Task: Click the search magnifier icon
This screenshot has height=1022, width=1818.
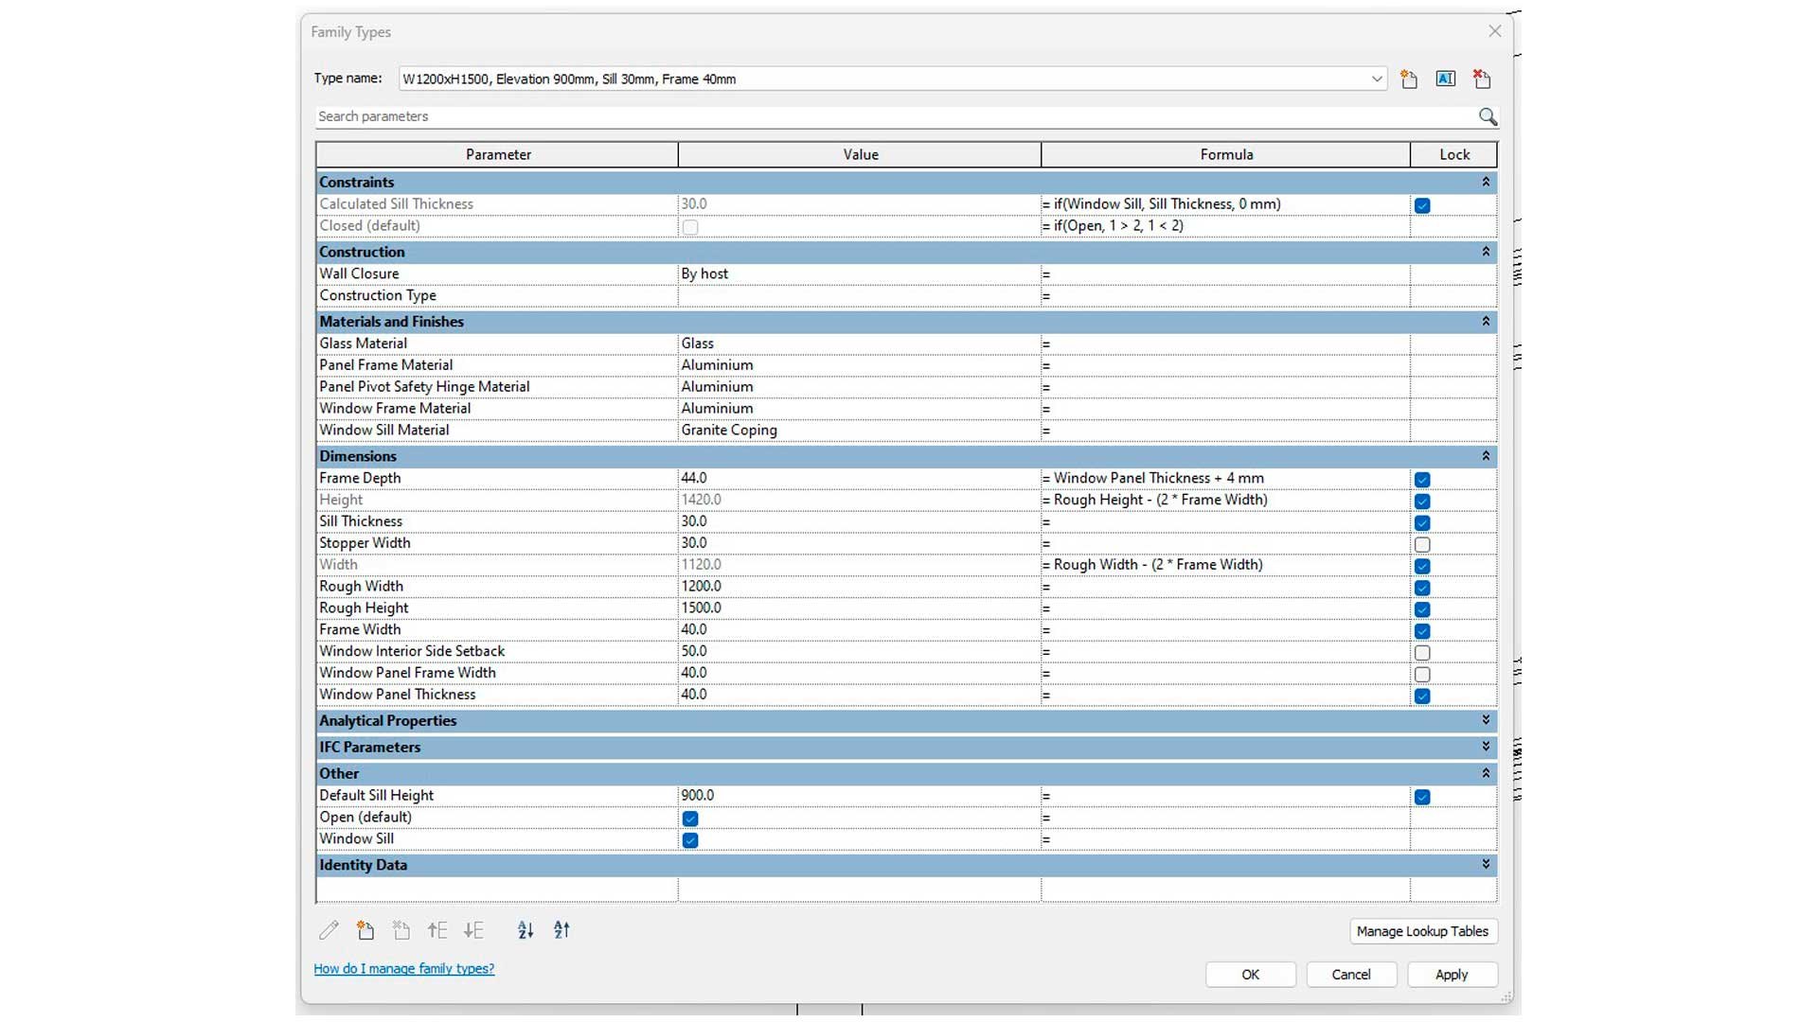Action: (1488, 116)
